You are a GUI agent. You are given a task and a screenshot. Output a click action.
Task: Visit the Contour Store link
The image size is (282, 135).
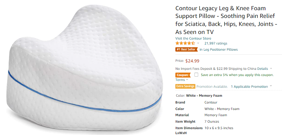(x=194, y=38)
